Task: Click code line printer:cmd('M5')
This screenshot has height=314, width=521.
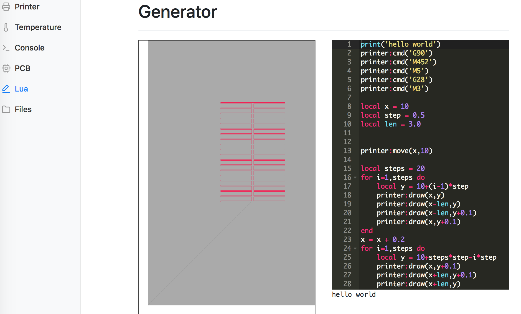Action: tap(394, 71)
